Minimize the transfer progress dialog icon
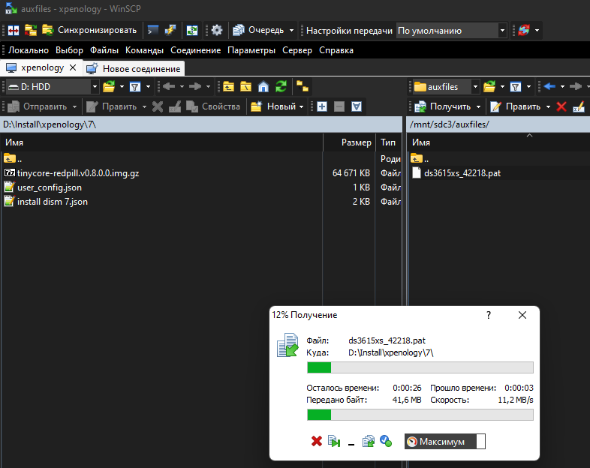This screenshot has height=468, width=590. (351, 442)
